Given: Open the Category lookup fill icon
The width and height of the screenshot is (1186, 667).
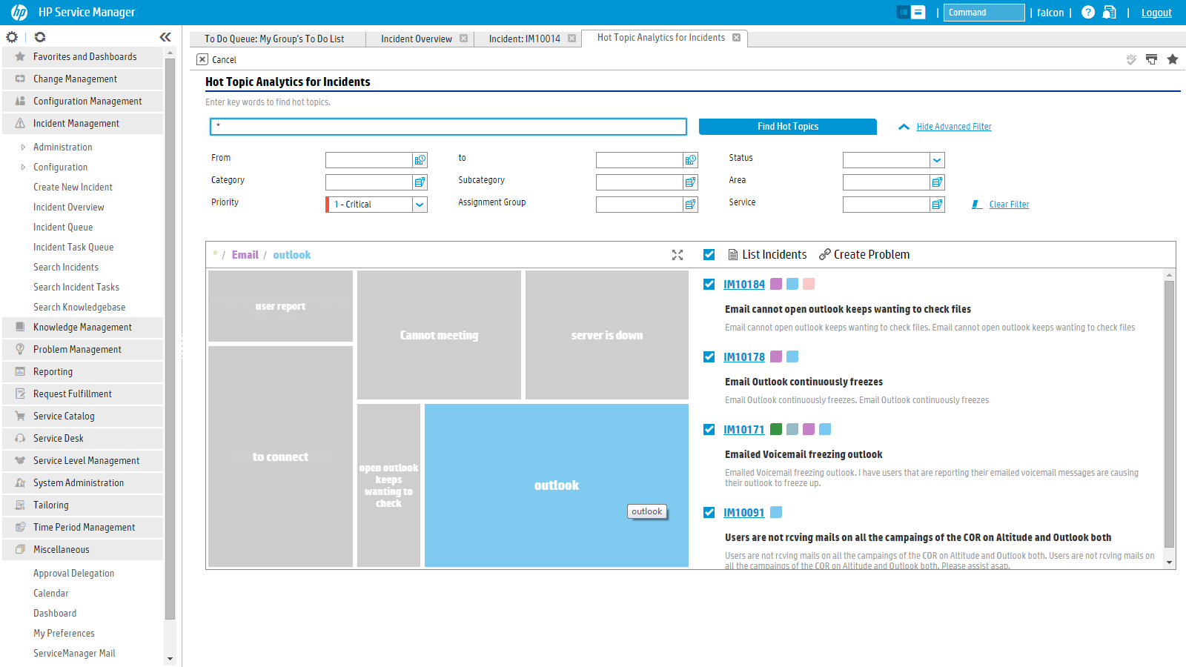Looking at the screenshot, I should pos(420,182).
